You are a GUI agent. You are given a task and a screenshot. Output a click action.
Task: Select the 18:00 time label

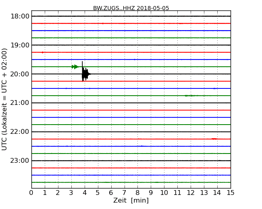coord(20,16)
